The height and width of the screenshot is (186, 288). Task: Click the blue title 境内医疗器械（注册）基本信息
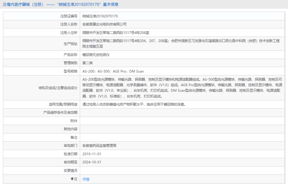pos(61,4)
